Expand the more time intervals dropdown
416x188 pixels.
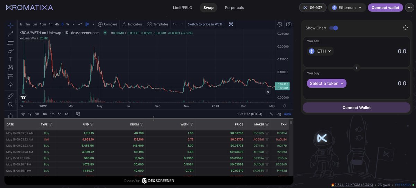[x=73, y=24]
